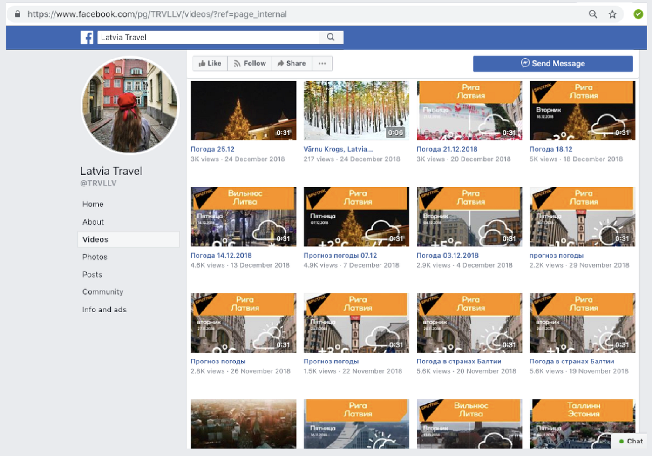This screenshot has width=652, height=456.
Task: Open the 26 November Прогноз погоды title
Action: 218,361
